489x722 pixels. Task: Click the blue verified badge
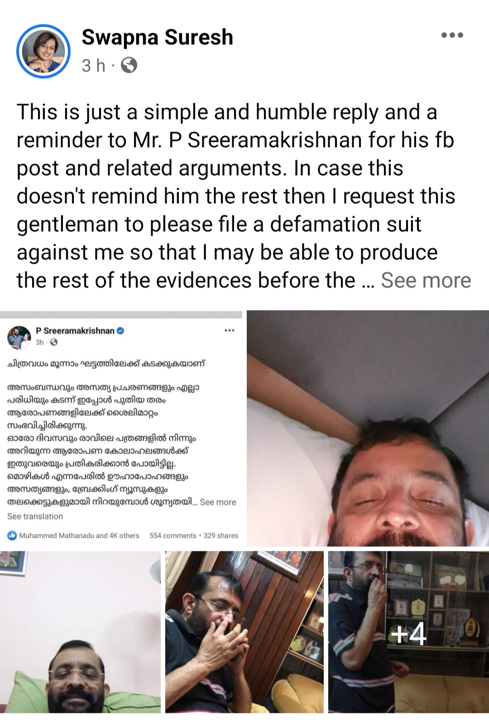[120, 331]
